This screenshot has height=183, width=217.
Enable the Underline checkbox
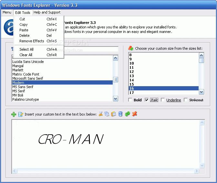coord(163,100)
